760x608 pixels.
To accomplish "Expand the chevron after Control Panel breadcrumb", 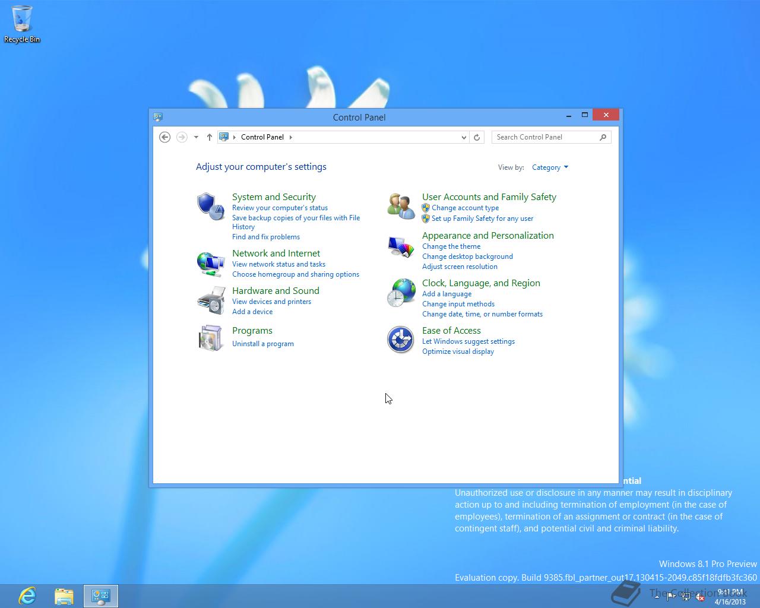I will (x=291, y=137).
